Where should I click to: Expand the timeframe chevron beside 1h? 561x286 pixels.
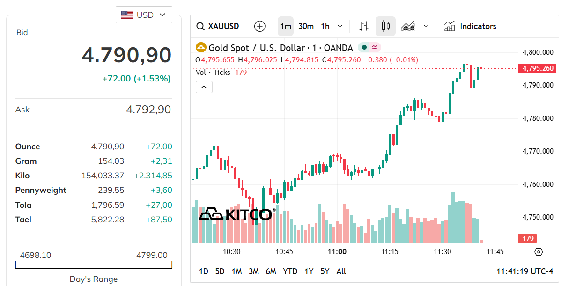tap(338, 26)
